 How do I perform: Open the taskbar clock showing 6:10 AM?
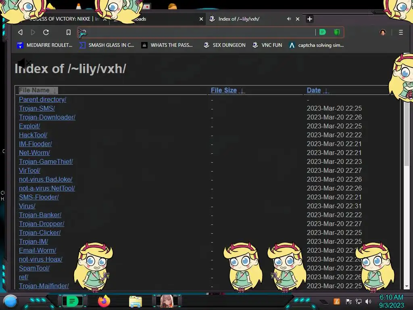(391, 301)
